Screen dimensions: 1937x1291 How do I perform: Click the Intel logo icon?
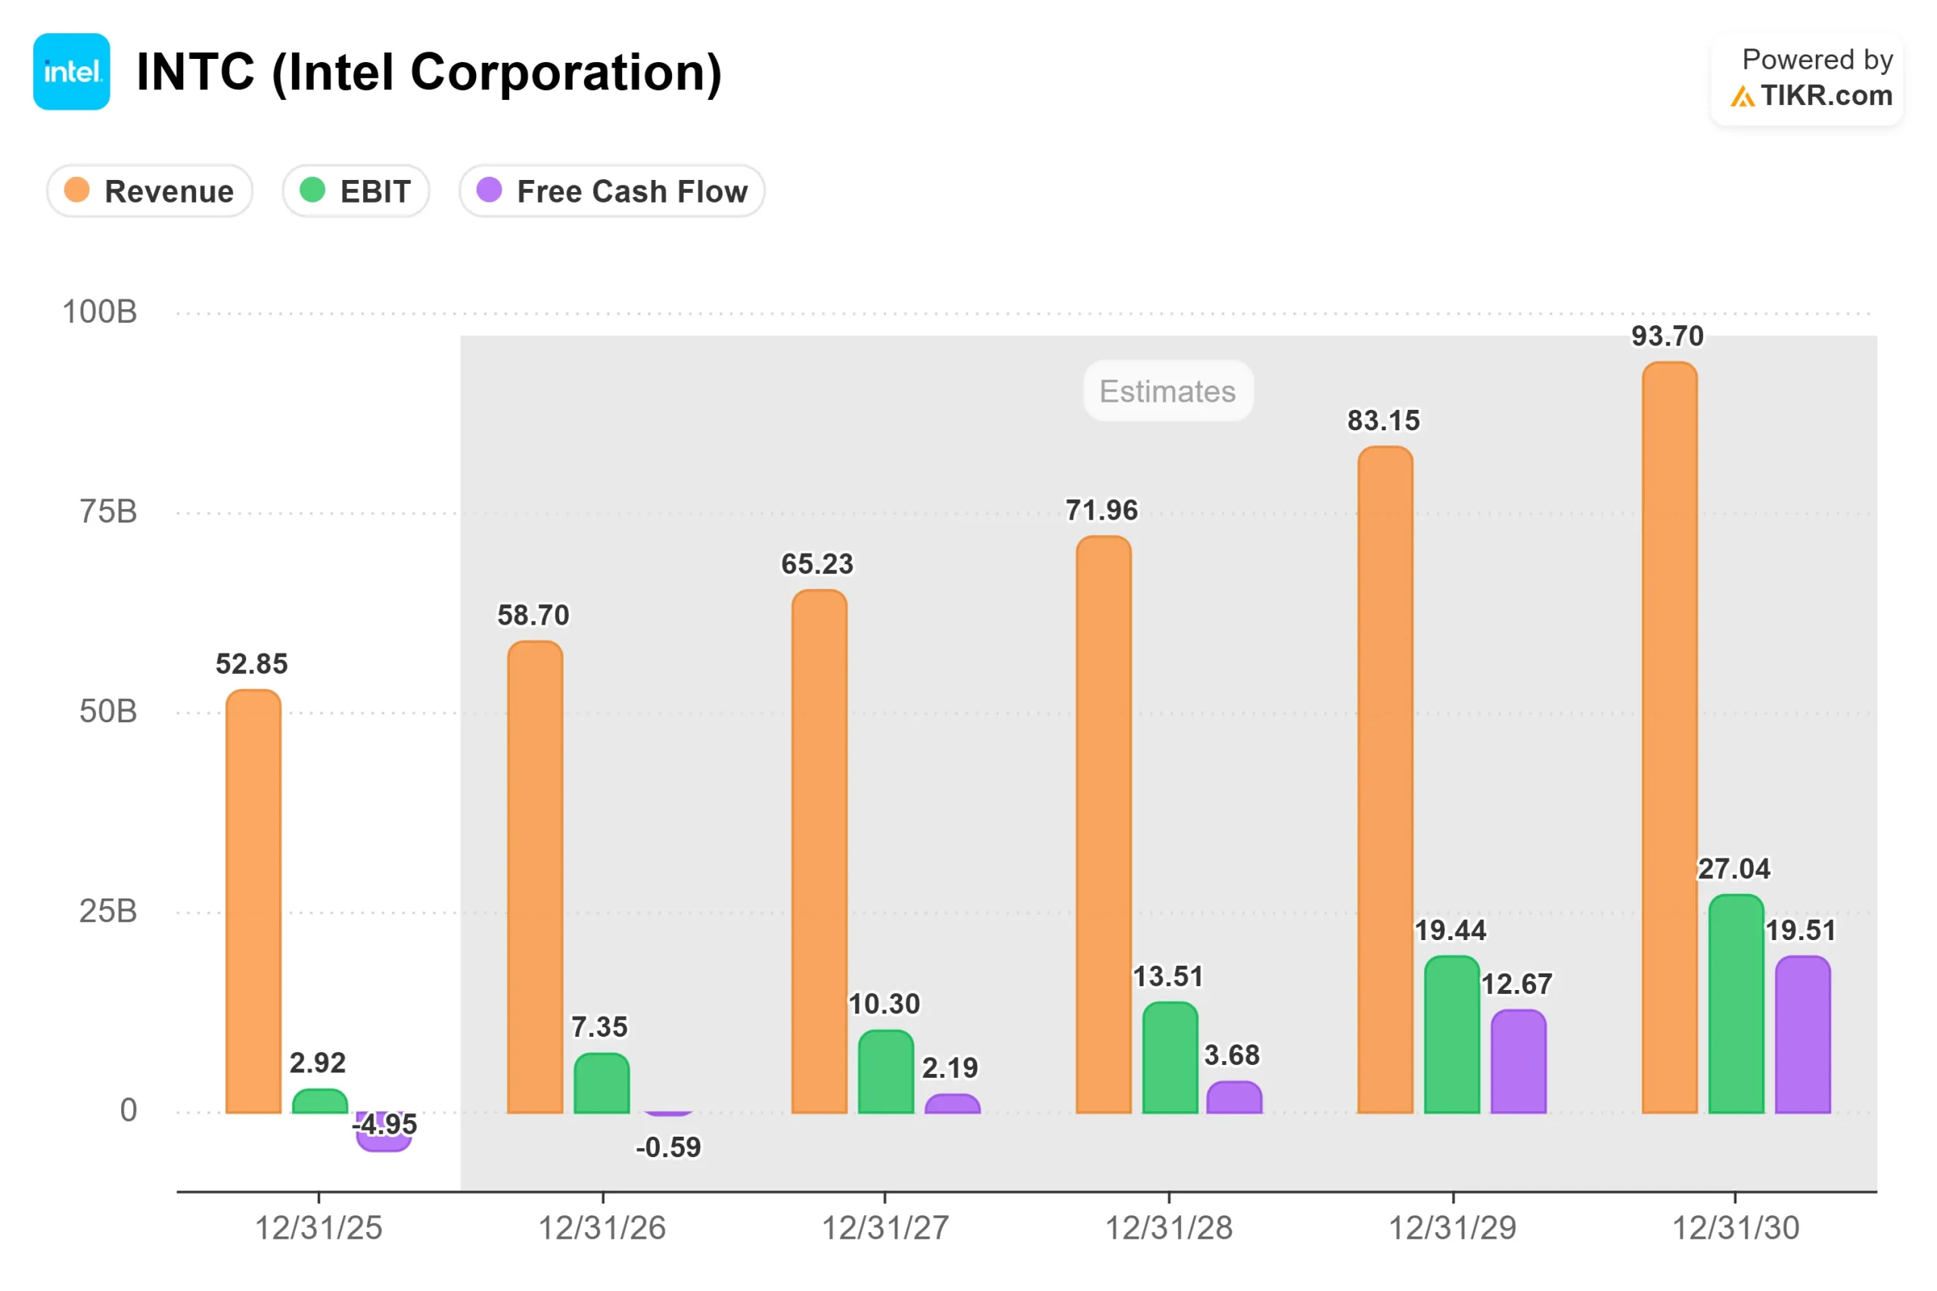click(x=72, y=72)
